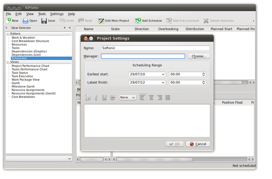
Task: Open the Task Status view
Action: [20, 73]
